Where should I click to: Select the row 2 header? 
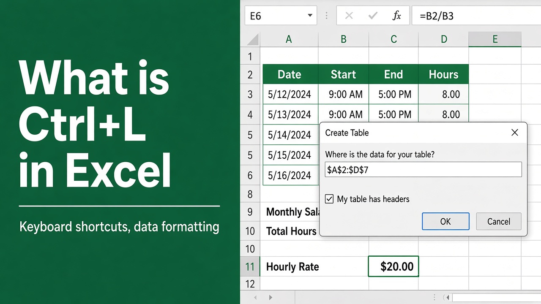tap(250, 75)
